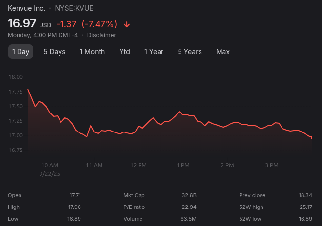This screenshot has height=226, width=322.
Task: Click the Volume label
Action: tap(133, 219)
